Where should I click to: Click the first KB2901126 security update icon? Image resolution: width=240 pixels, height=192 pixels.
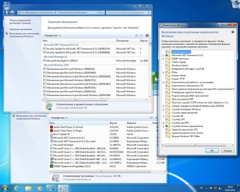click(45, 49)
